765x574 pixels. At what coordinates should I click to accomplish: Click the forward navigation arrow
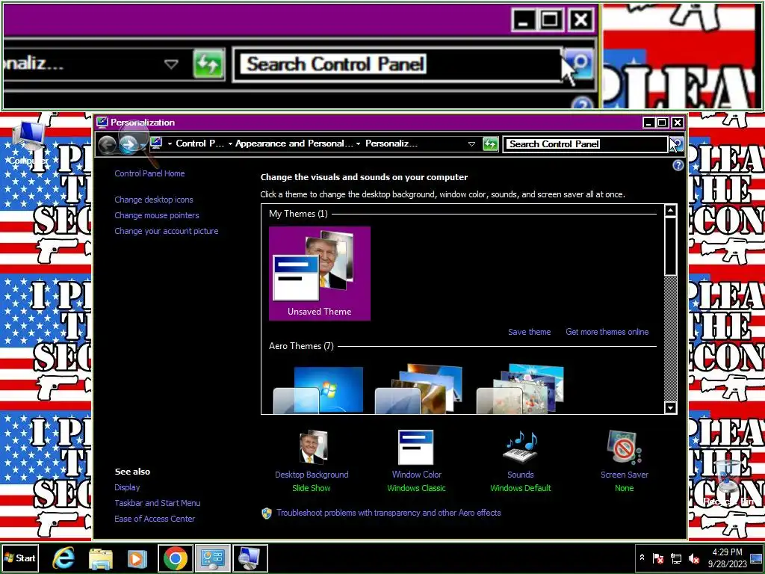pos(128,144)
